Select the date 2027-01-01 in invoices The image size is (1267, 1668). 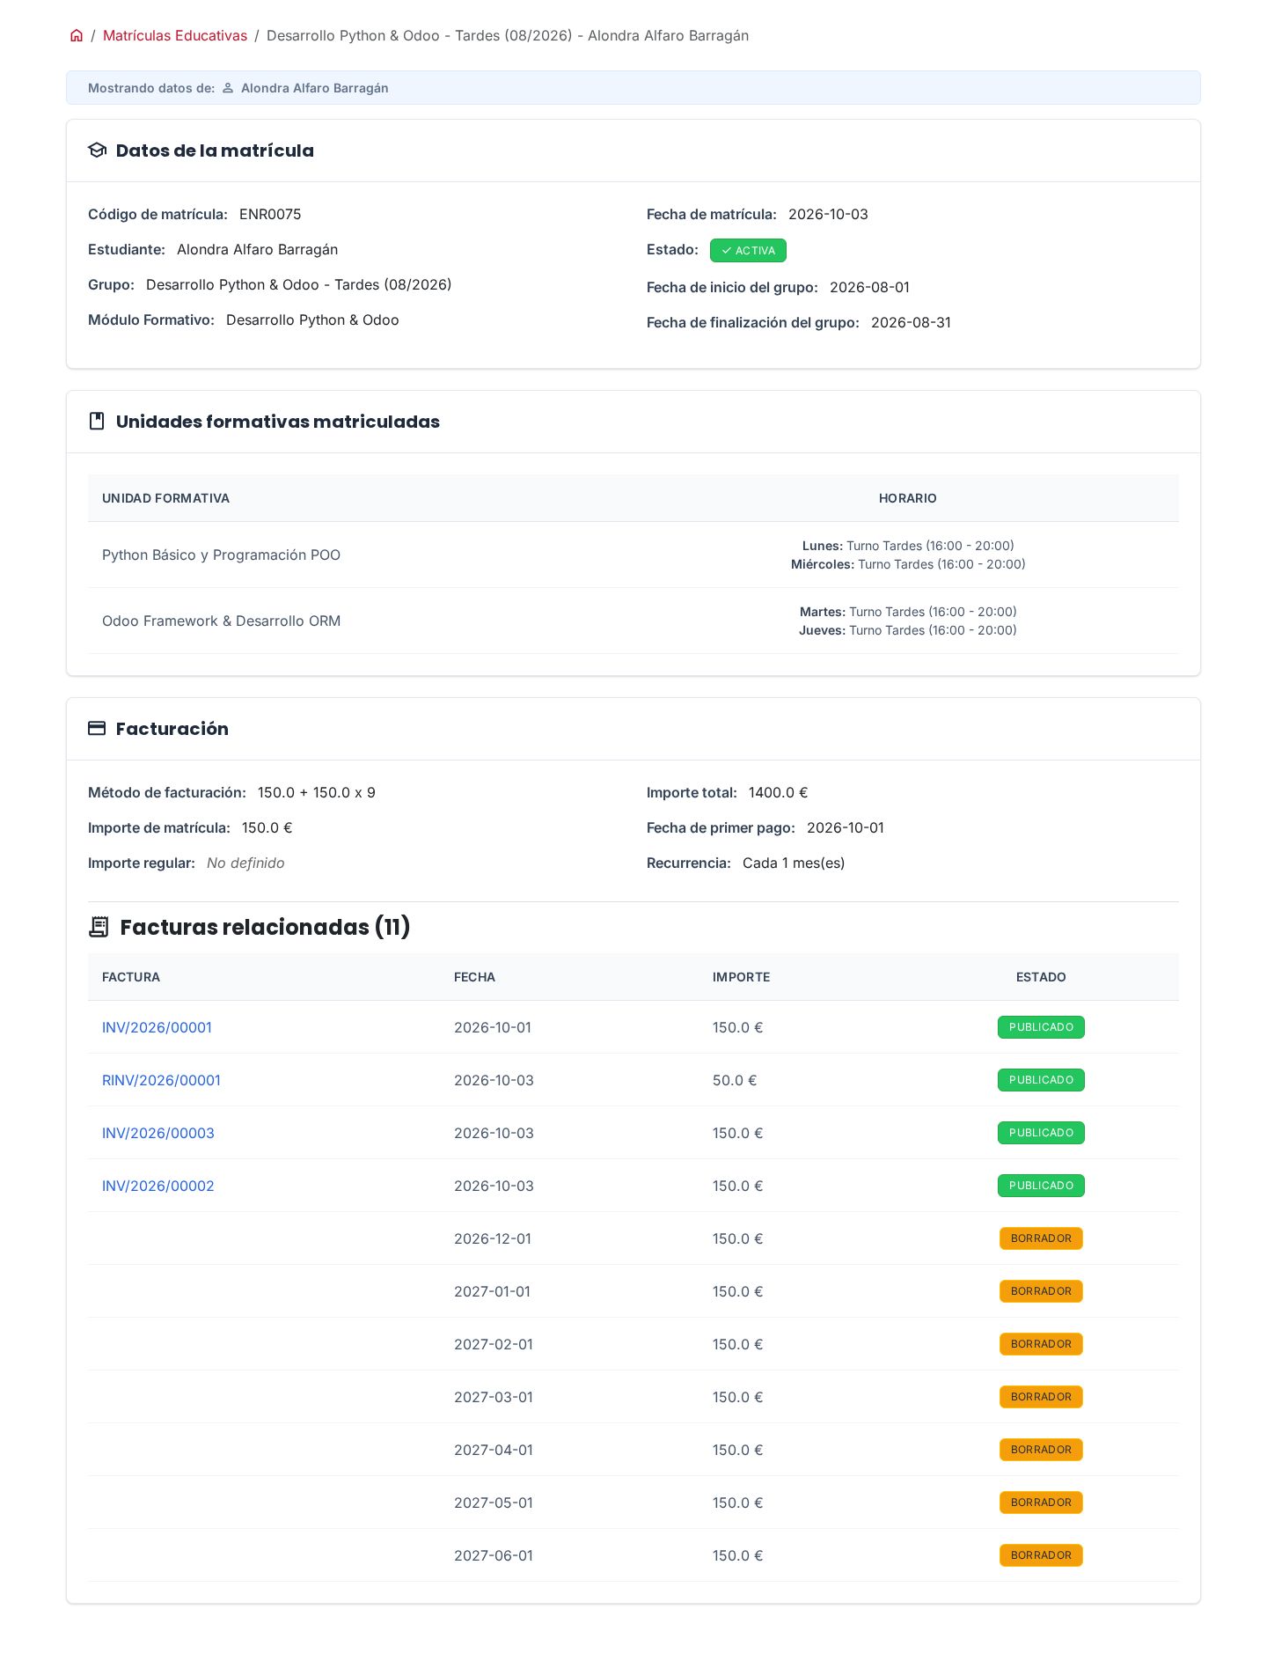pos(492,1291)
